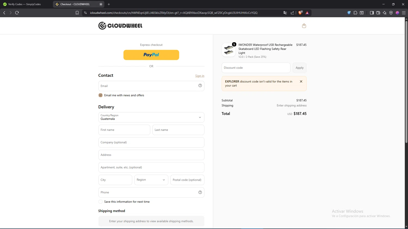This screenshot has height=229, width=408.
Task: Bookmark this page
Action: [x=77, y=13]
